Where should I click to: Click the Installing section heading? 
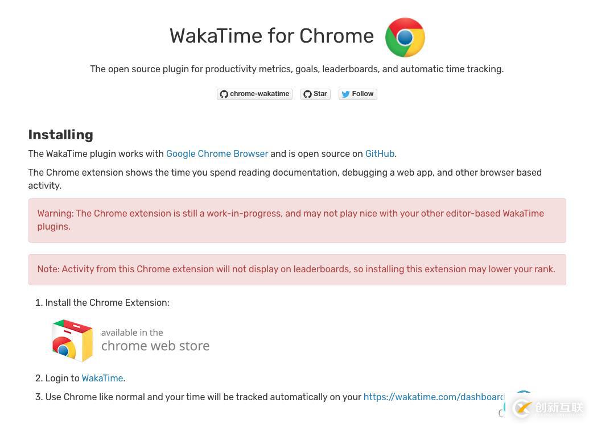coord(61,135)
